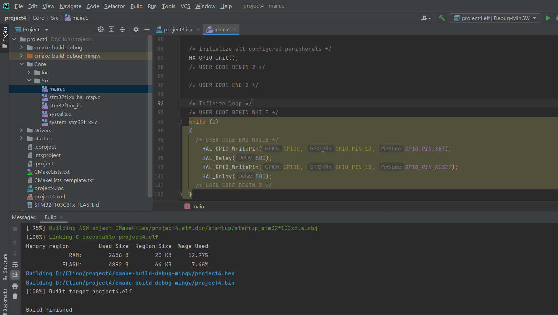Viewport: 558px width, 315px height.
Task: Click Expand All in Project panel
Action: (111, 29)
